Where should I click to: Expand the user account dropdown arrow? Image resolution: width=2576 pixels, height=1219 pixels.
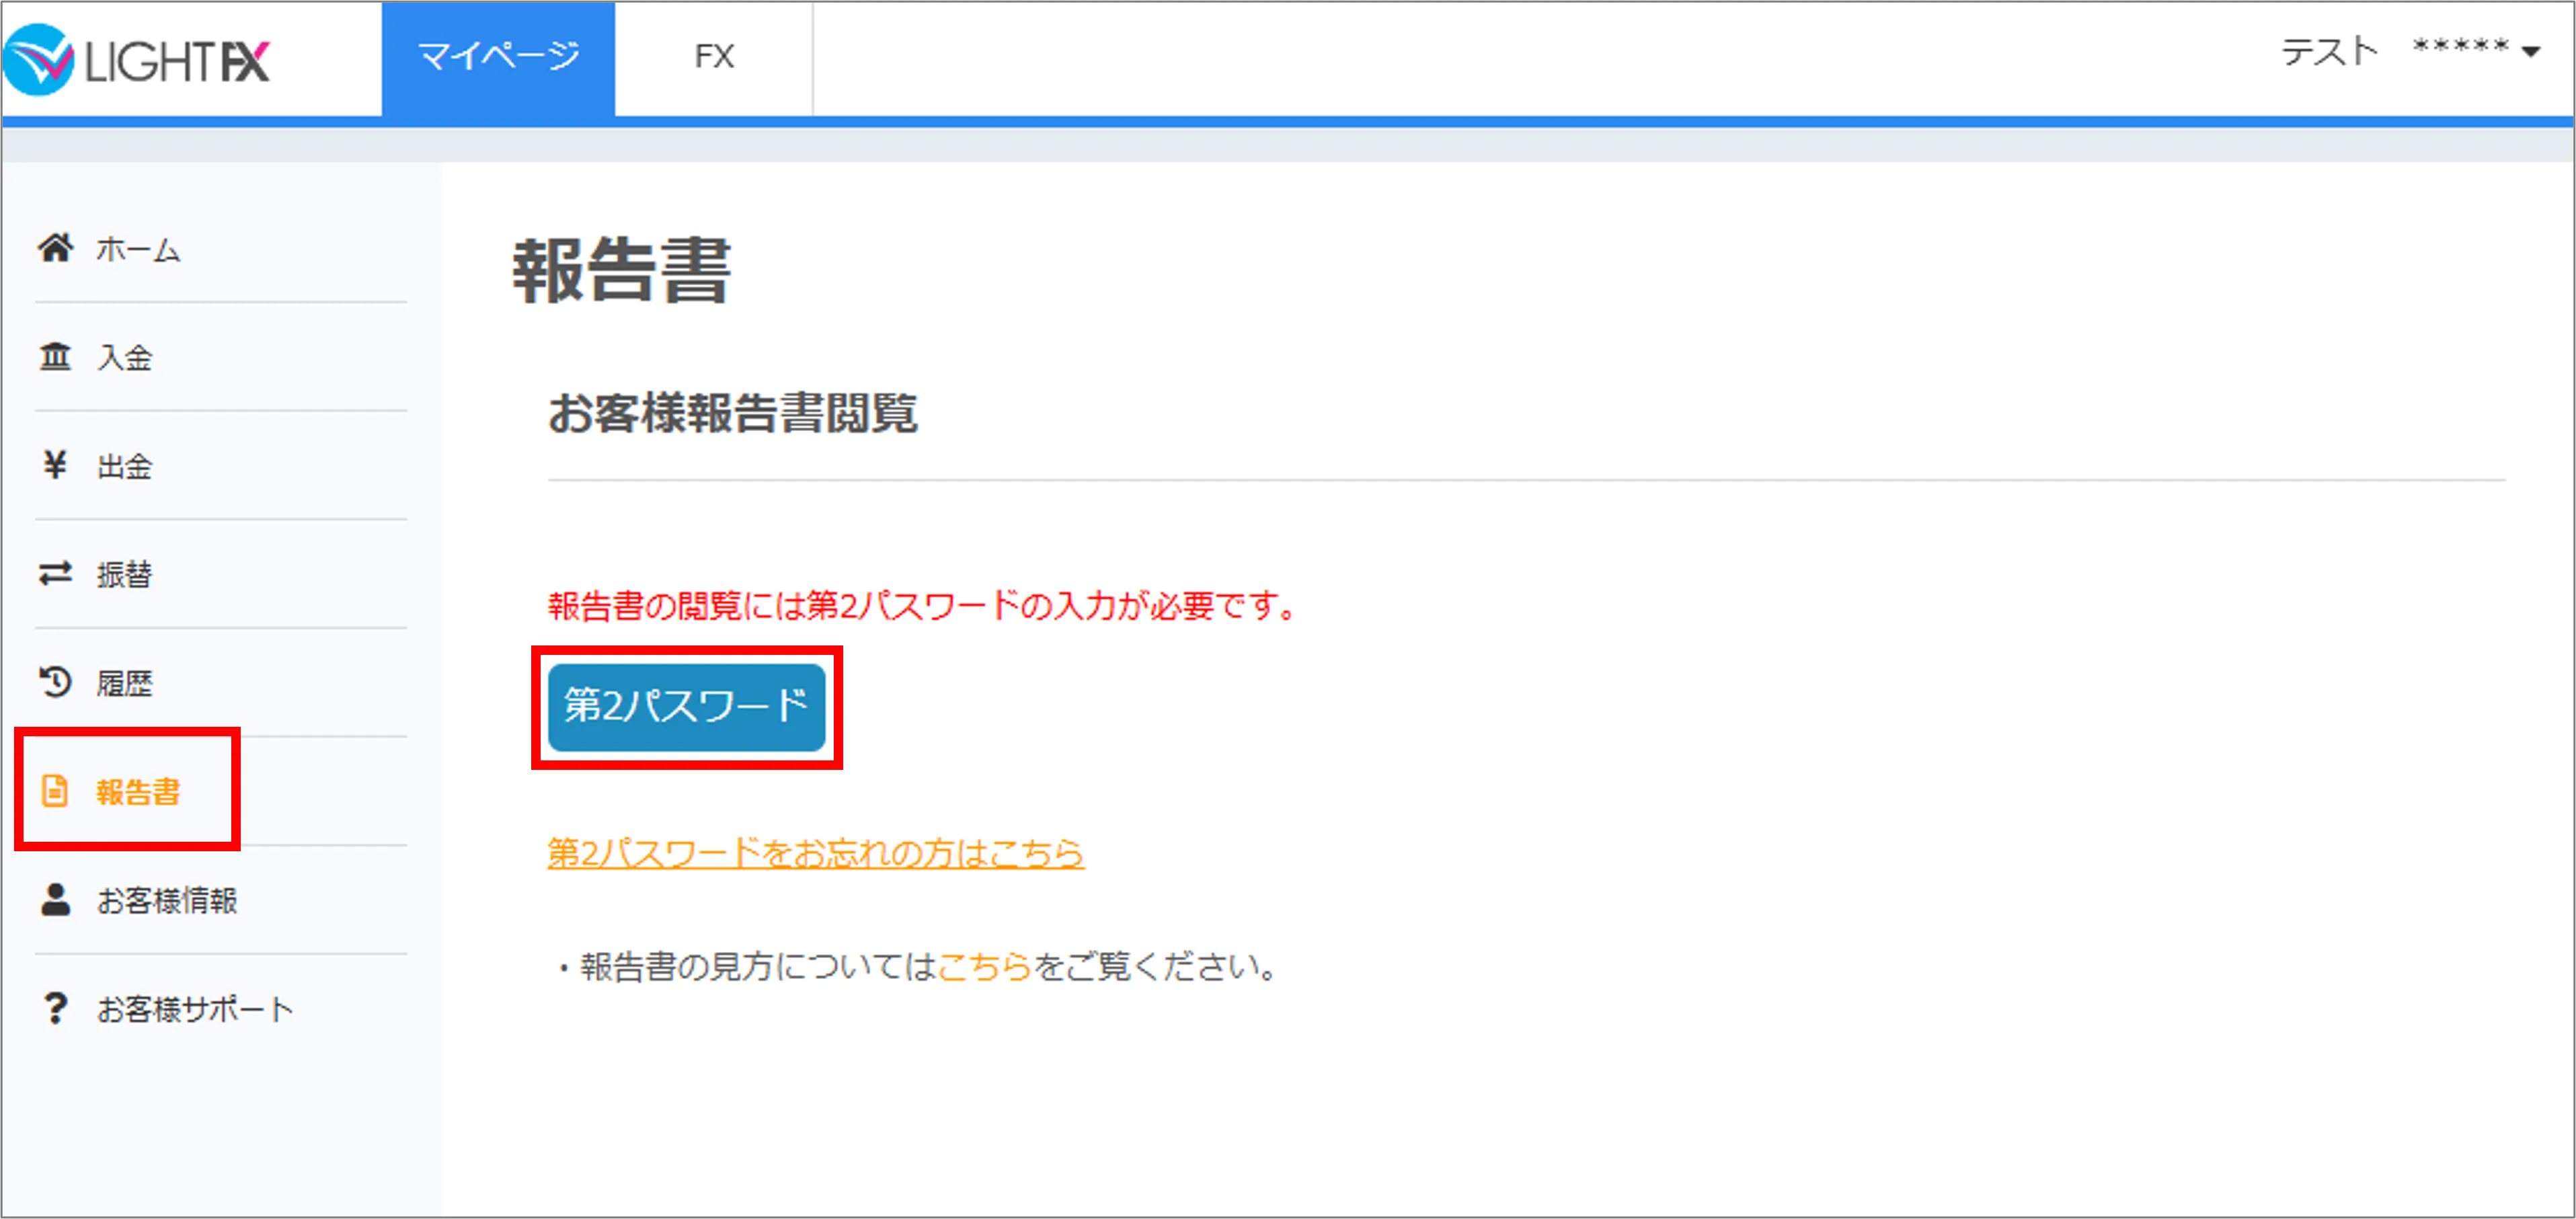(x=2532, y=52)
